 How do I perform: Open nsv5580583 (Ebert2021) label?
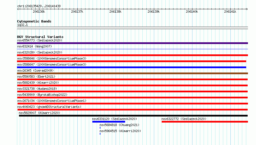pyautogui.click(x=36, y=77)
